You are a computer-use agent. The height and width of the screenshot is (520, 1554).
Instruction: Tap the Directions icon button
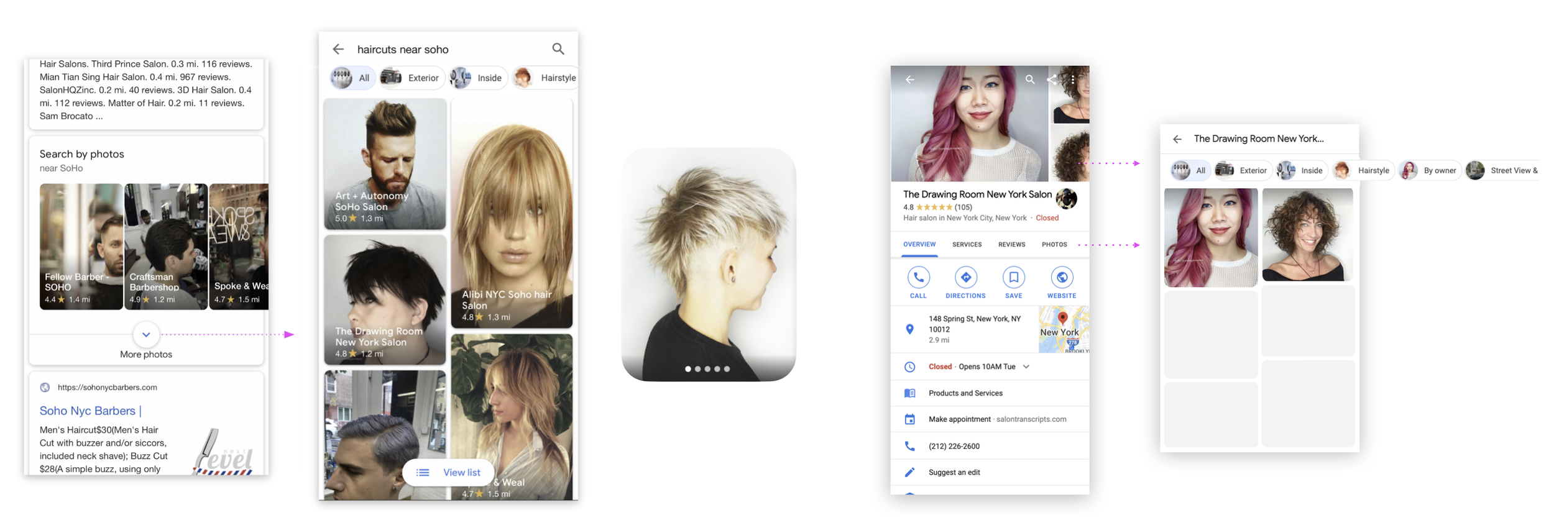965,278
